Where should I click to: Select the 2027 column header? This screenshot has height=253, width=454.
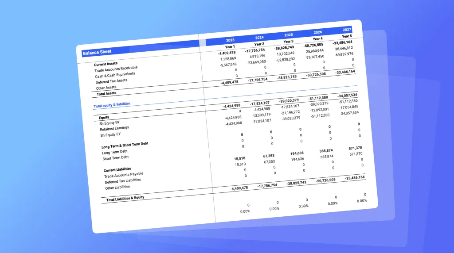click(x=347, y=30)
